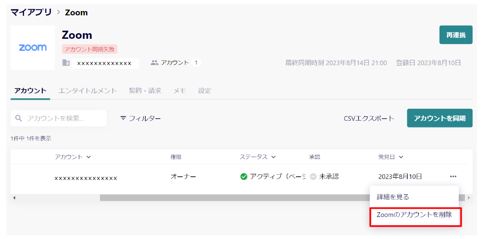
Task: Sort by 発見日 column chevron
Action: tap(401, 157)
